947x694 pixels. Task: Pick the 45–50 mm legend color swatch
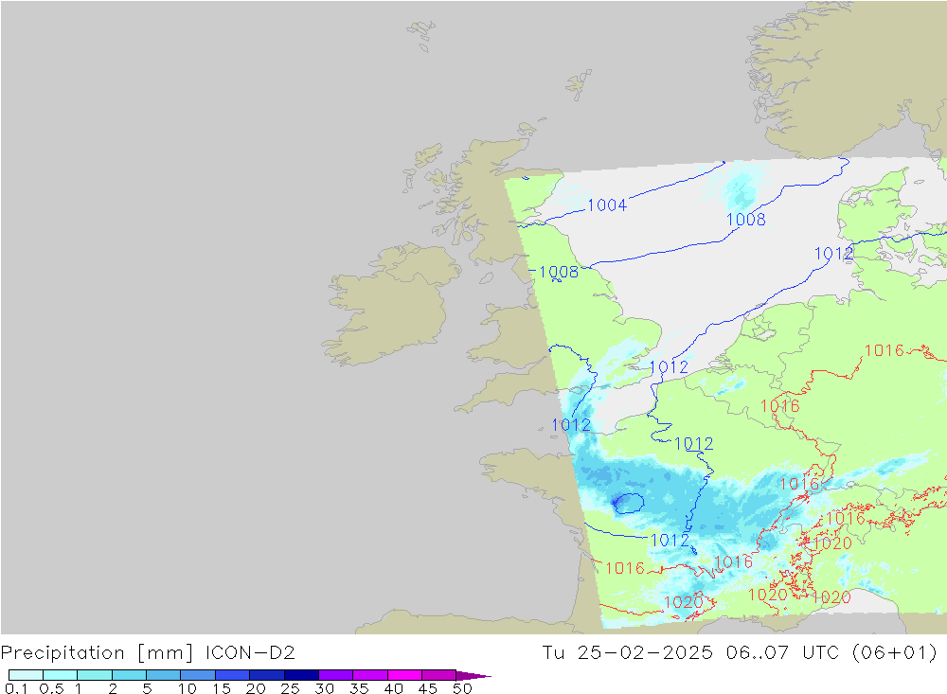(439, 675)
